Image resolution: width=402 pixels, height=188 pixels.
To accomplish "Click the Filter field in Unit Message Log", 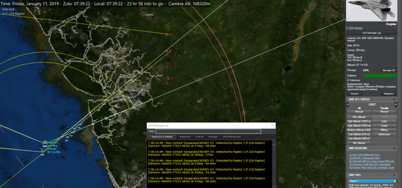I will 208,131.
